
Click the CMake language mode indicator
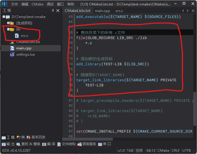(163, 150)
